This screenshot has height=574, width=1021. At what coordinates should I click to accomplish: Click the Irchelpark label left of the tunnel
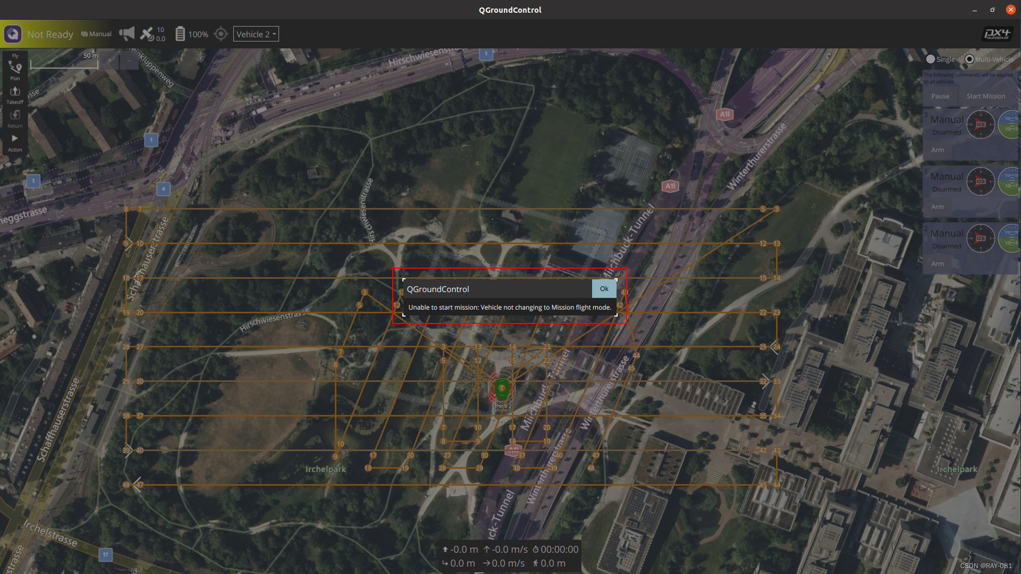click(325, 469)
